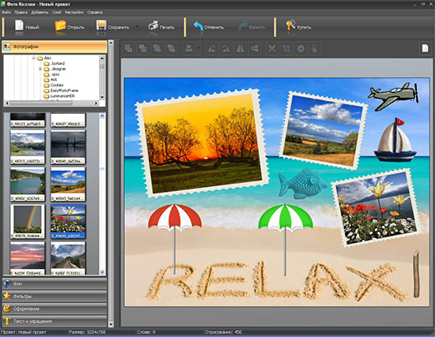Select the turquoise lake photo thumbnail
Image resolution: width=435 pixels, height=337 pixels.
pyautogui.click(x=28, y=184)
